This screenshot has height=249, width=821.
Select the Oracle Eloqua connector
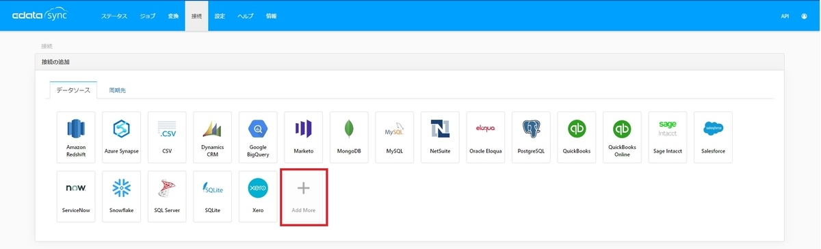[x=486, y=137]
